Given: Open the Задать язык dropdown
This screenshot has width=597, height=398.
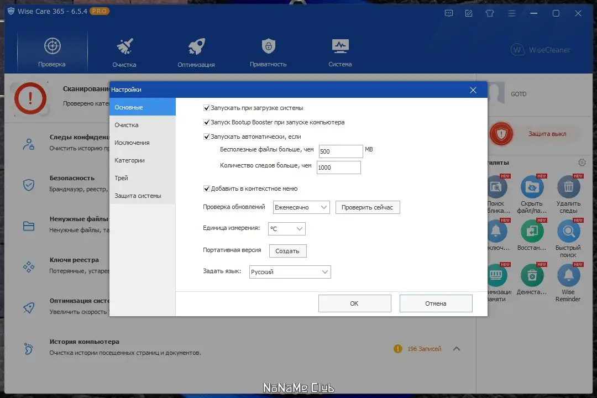Looking at the screenshot, I should [290, 271].
